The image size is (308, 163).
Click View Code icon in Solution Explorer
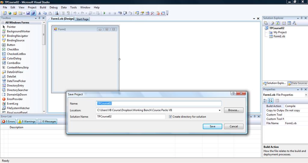tap(284, 23)
